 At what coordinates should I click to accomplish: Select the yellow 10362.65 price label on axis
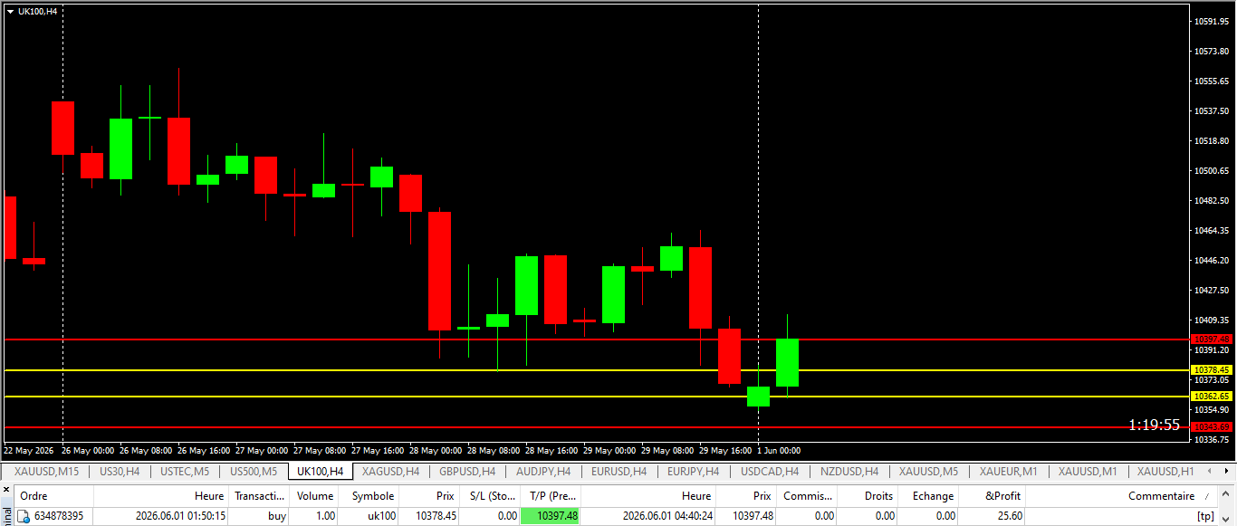pos(1212,397)
